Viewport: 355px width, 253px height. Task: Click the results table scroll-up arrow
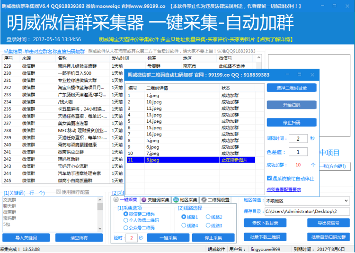coord(259,58)
